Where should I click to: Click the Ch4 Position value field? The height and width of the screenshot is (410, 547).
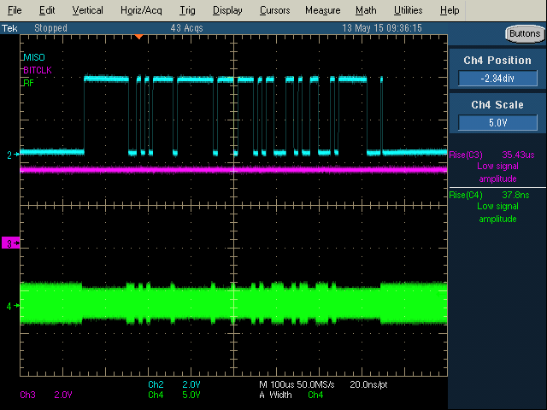pos(497,79)
